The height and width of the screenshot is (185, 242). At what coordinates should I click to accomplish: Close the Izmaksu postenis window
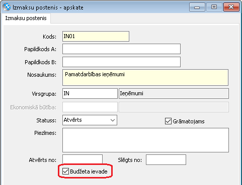pyautogui.click(x=231, y=7)
